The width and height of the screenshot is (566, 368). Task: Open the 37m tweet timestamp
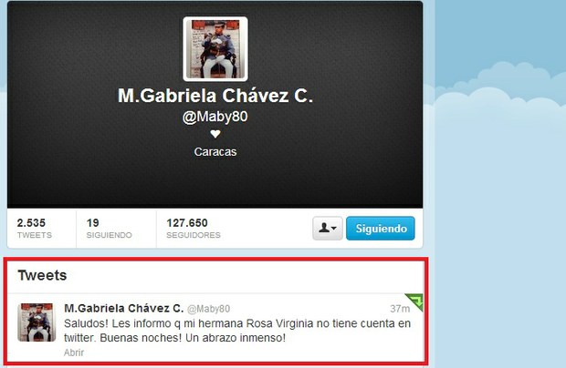(x=400, y=309)
